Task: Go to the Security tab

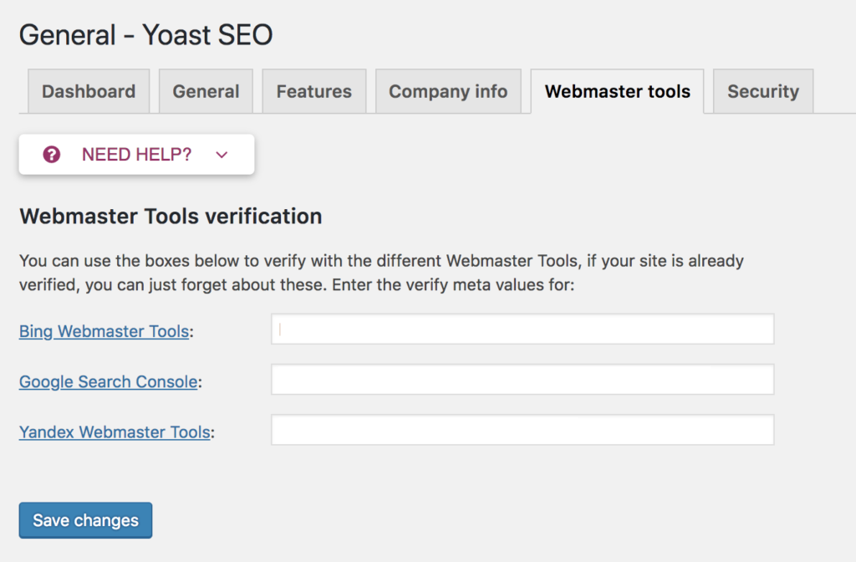Action: pyautogui.click(x=763, y=91)
